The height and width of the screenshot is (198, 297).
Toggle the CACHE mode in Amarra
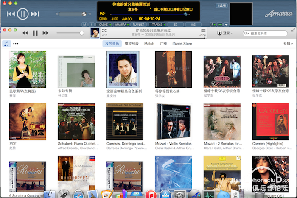[x=104, y=25]
